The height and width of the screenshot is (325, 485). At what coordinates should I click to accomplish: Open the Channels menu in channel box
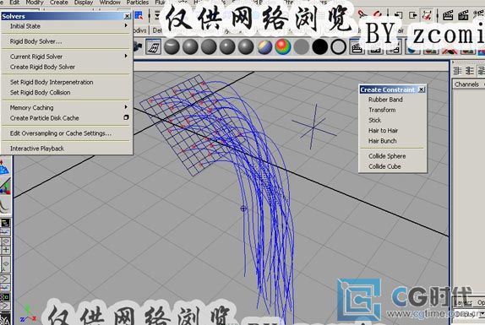tap(466, 84)
